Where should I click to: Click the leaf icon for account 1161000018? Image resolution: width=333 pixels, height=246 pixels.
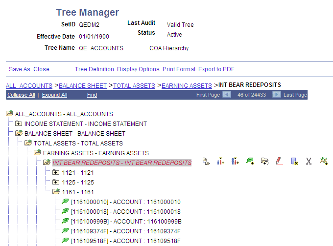(65, 211)
